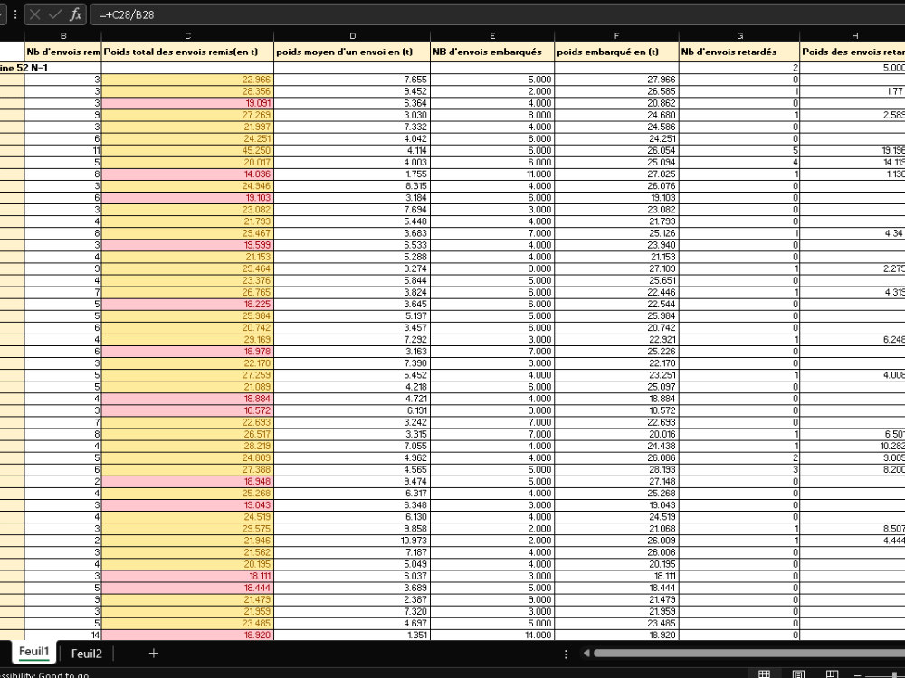The width and height of the screenshot is (905, 678).
Task: Select the cell containing 10.973
Action: [352, 541]
